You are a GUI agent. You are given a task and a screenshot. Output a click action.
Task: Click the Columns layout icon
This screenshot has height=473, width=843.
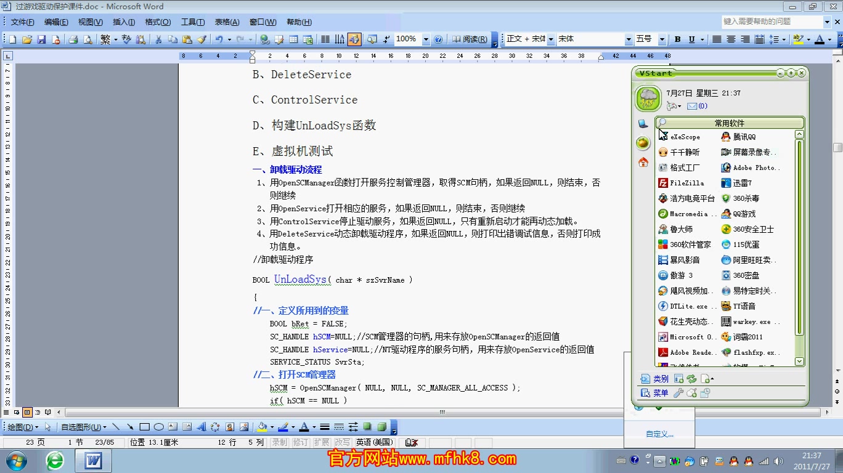325,39
